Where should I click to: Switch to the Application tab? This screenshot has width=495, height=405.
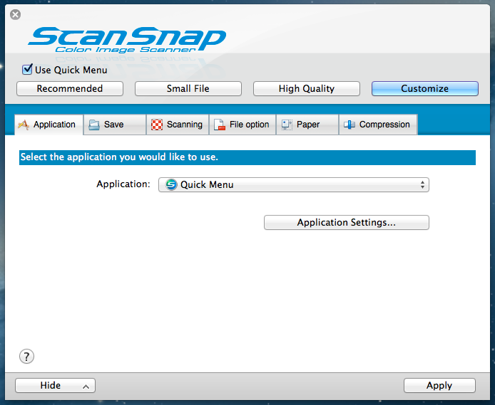pyautogui.click(x=49, y=125)
